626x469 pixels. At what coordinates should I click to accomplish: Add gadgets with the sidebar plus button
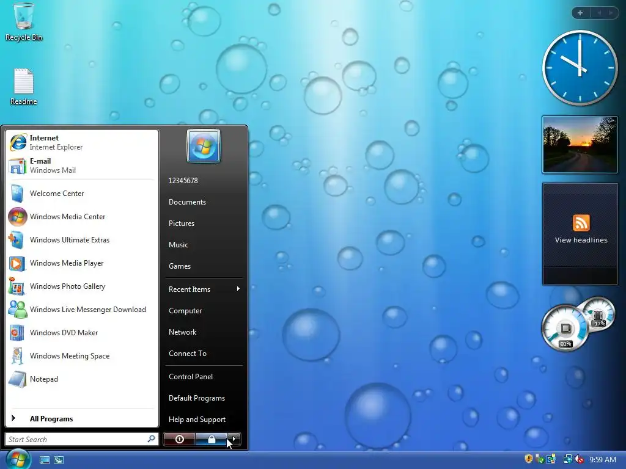(580, 13)
